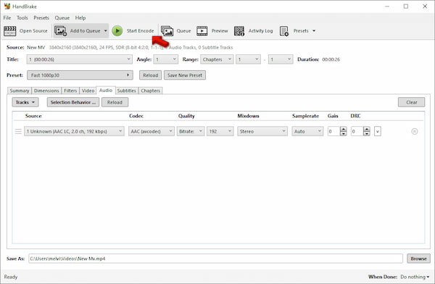Image resolution: width=435 pixels, height=284 pixels.
Task: Expand the toolbar Presets dropdown arrow
Action: 314,30
